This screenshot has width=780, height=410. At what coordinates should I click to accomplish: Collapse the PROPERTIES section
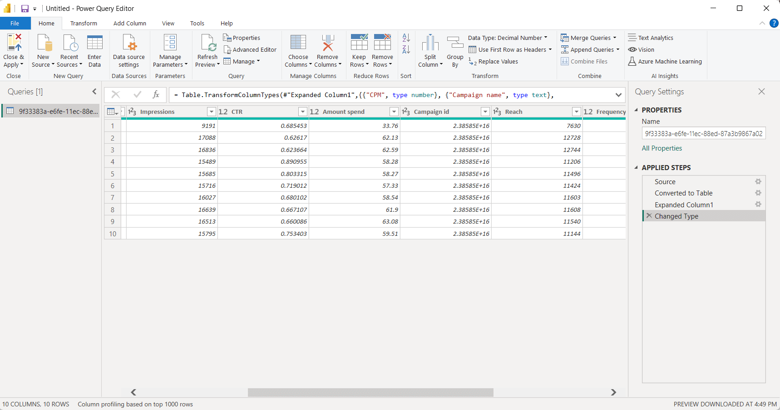[x=636, y=110]
